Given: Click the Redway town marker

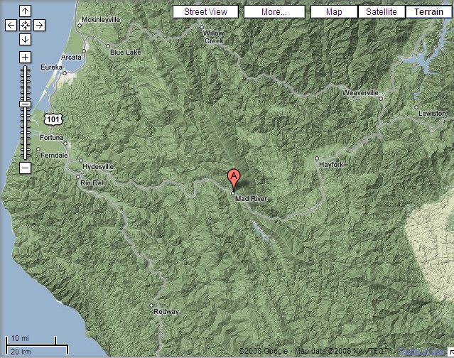Looking at the screenshot, I should coord(151,305).
